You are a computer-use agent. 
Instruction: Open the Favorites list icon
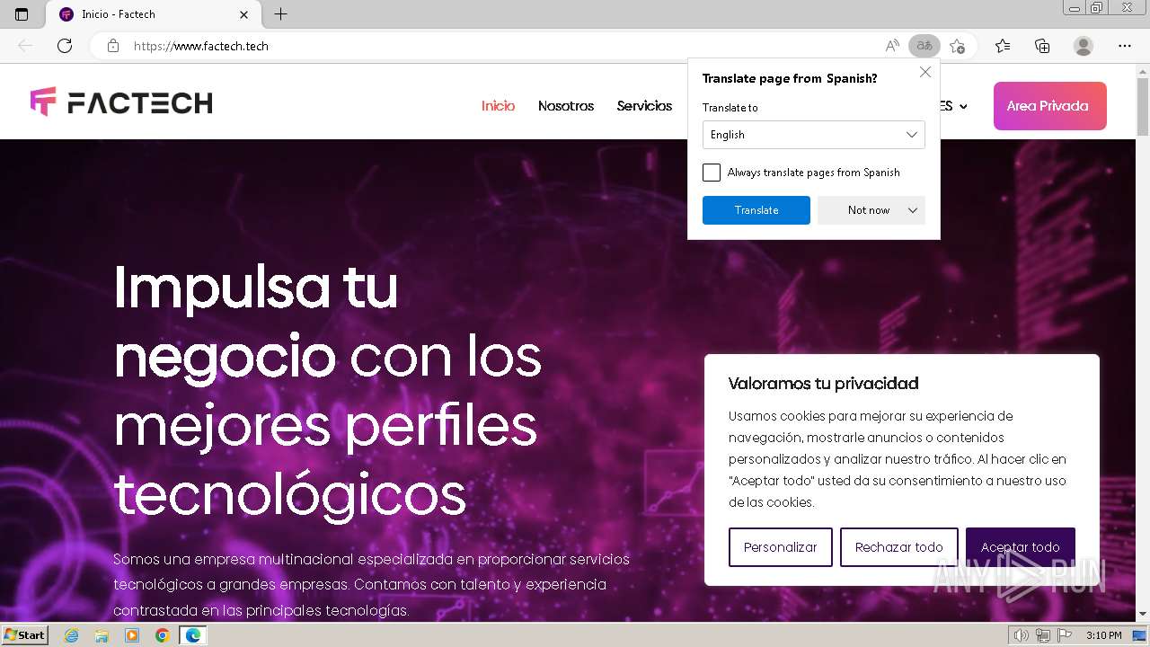pyautogui.click(x=1003, y=46)
